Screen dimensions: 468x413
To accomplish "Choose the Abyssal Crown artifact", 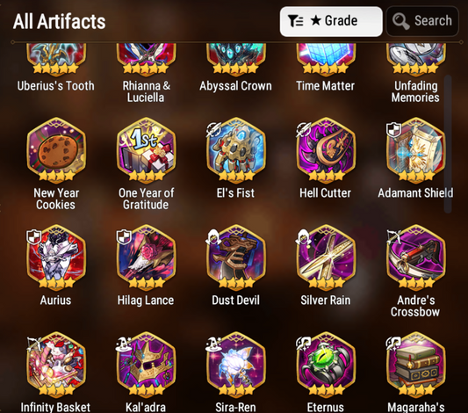I will point(236,60).
